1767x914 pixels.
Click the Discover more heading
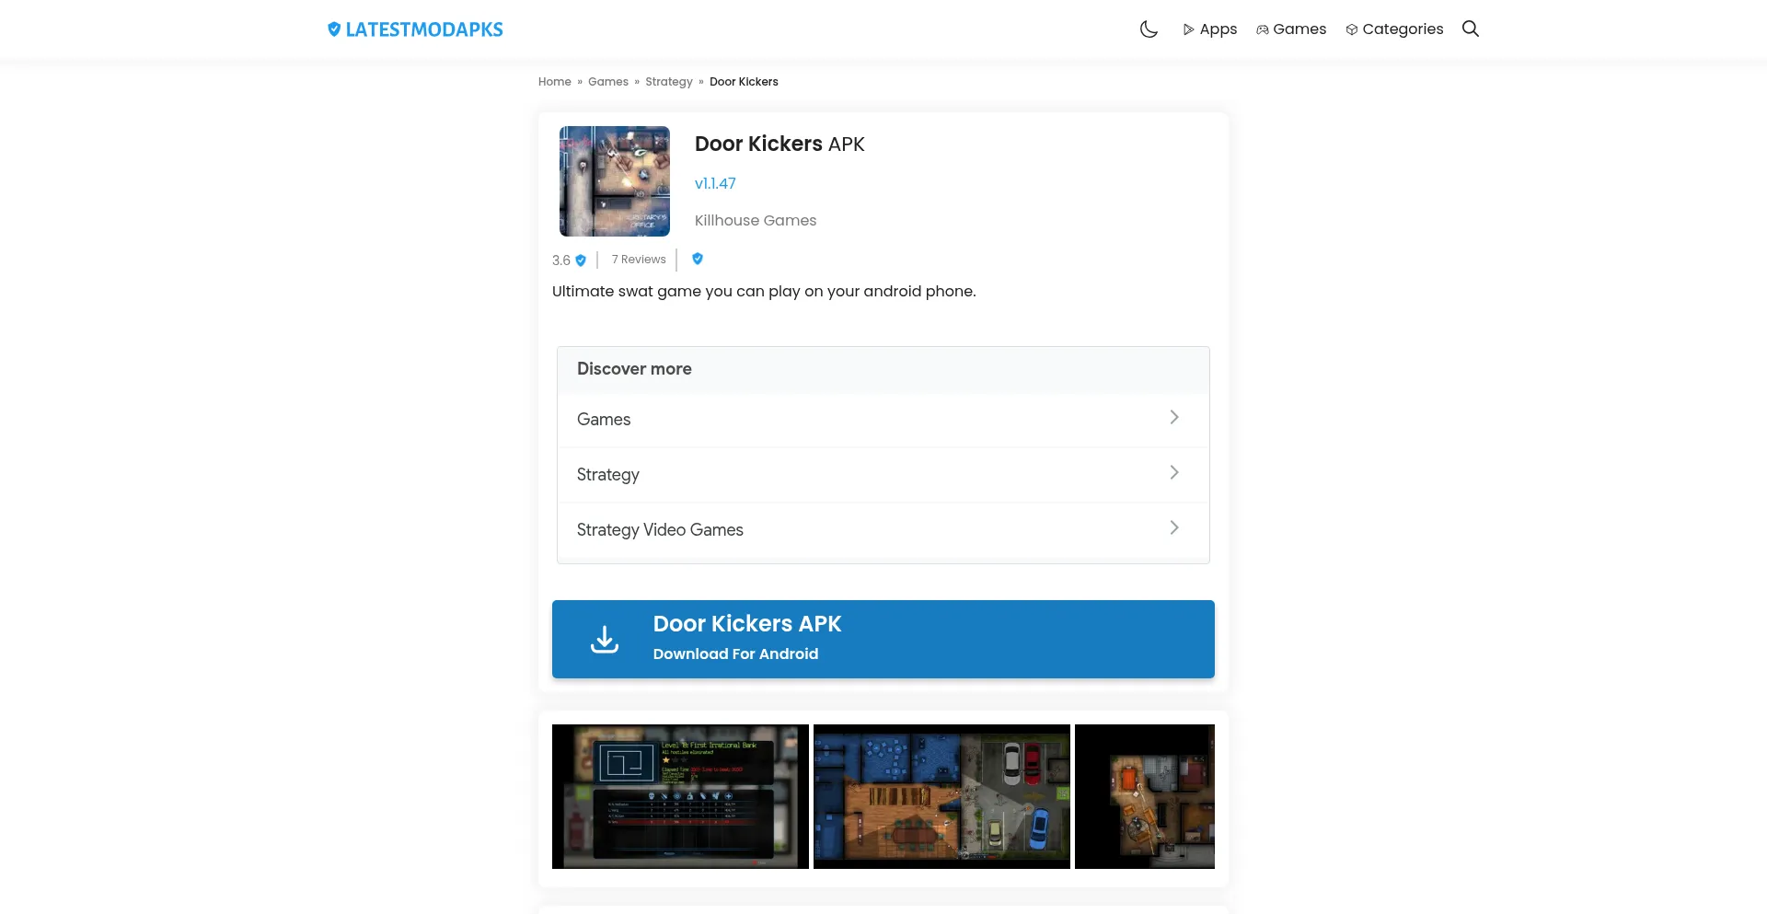(x=634, y=369)
